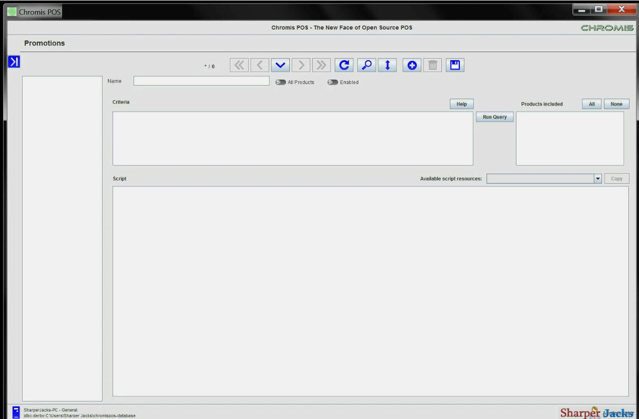Click the promotions list panel on left

[62, 238]
